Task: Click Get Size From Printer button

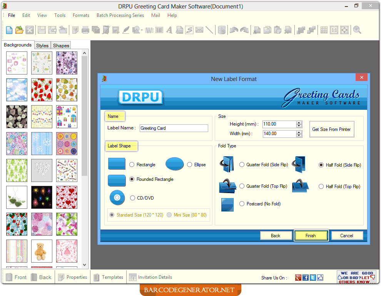Action: coord(332,129)
